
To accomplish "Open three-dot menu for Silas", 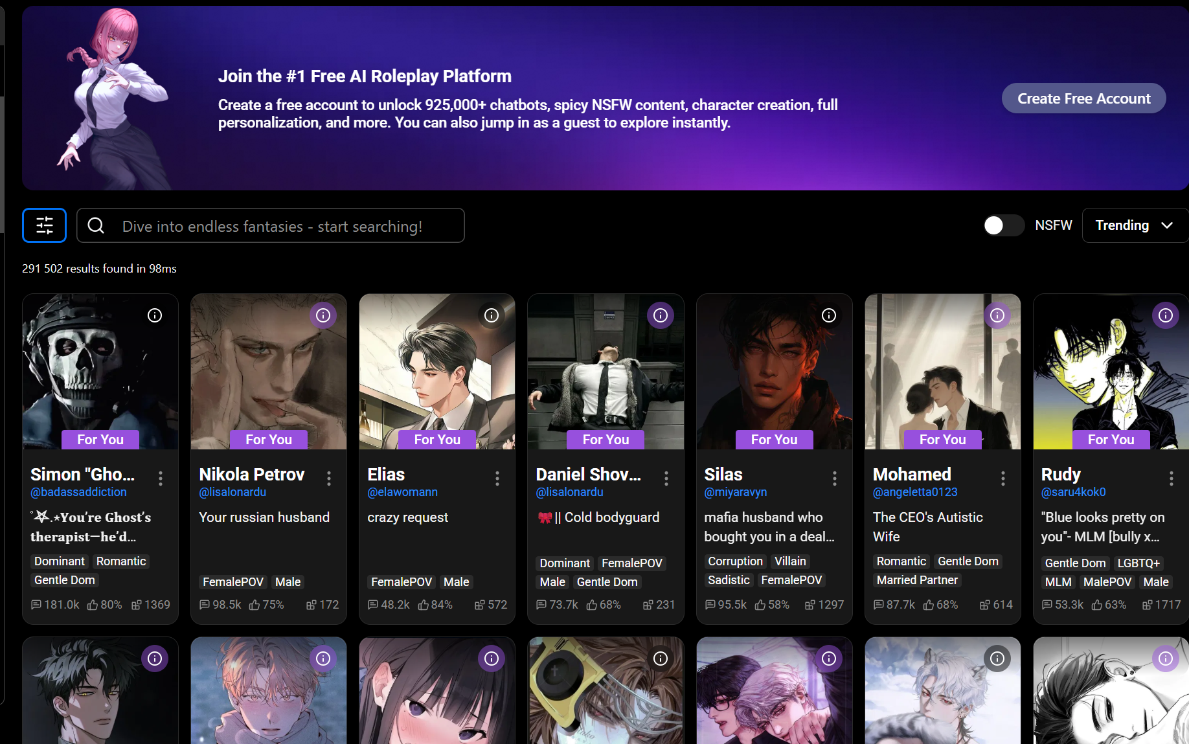I will pos(835,479).
